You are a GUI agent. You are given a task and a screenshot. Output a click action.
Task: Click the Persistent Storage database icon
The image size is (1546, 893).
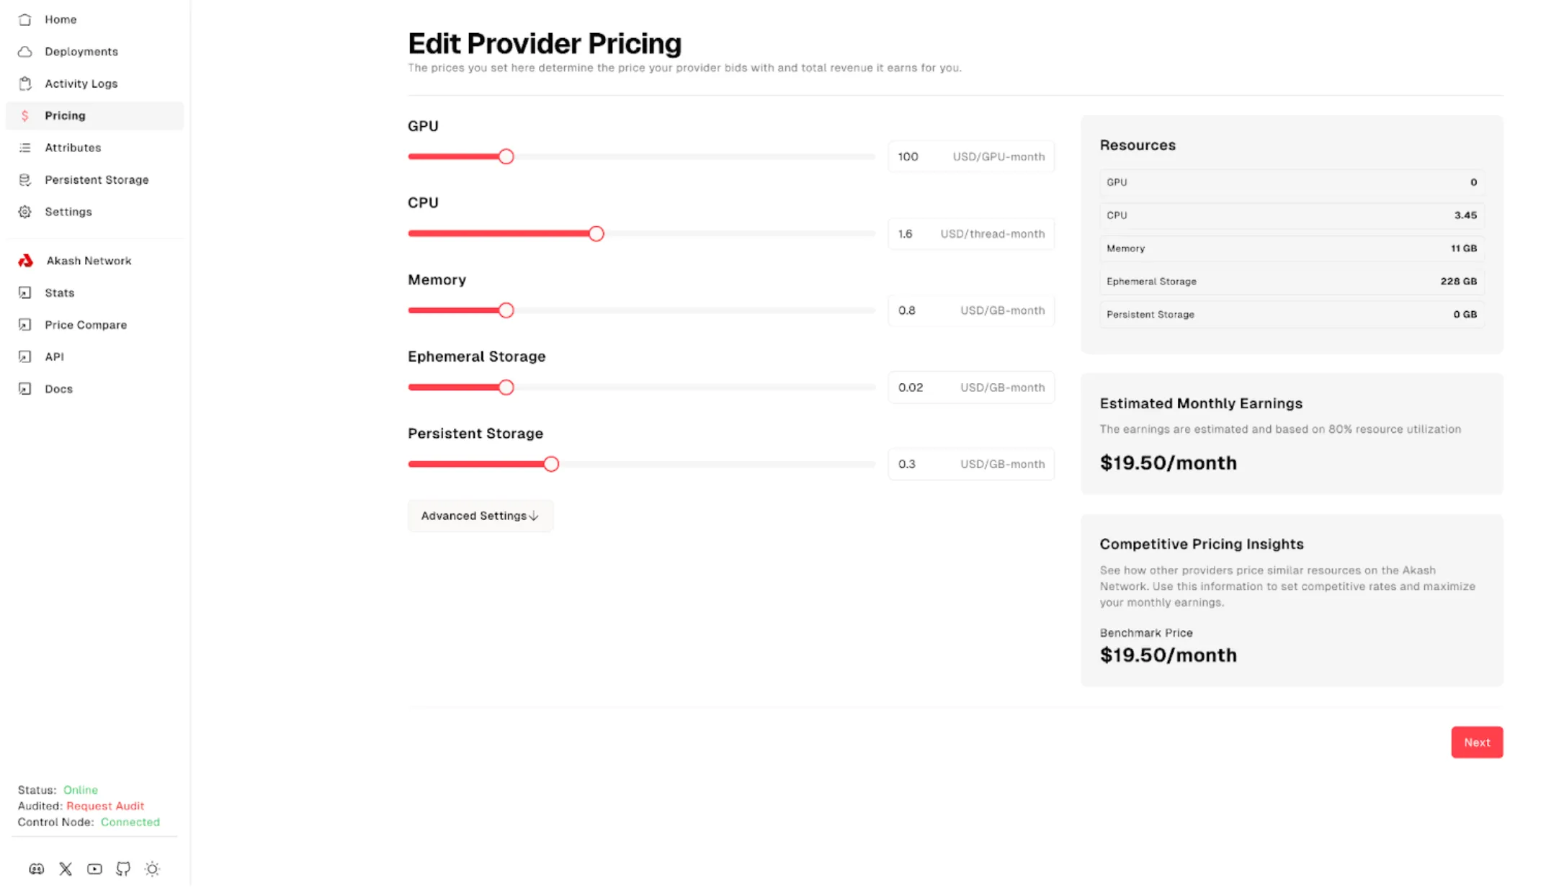[25, 180]
